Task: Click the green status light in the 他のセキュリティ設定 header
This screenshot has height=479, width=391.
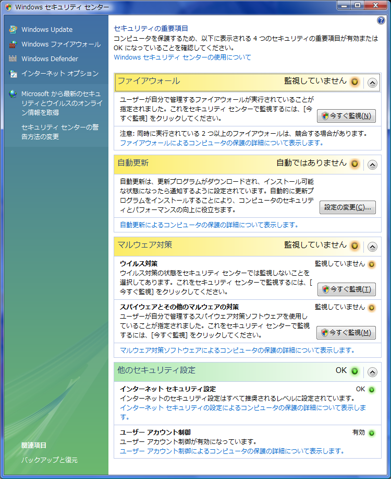Action: (x=355, y=371)
